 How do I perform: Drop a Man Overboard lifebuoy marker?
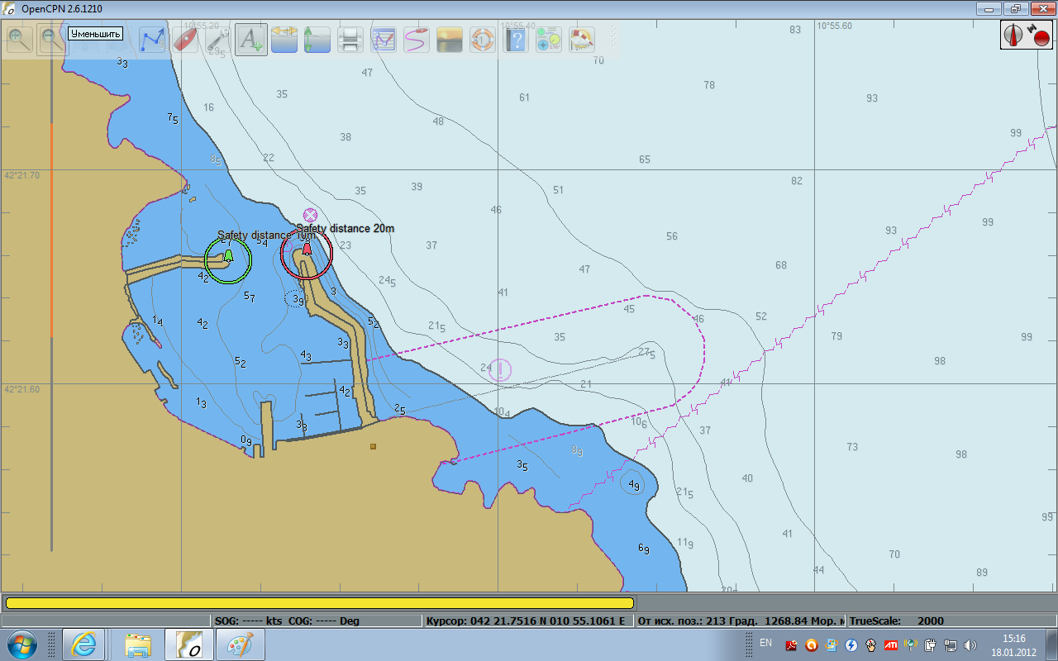pyautogui.click(x=483, y=39)
